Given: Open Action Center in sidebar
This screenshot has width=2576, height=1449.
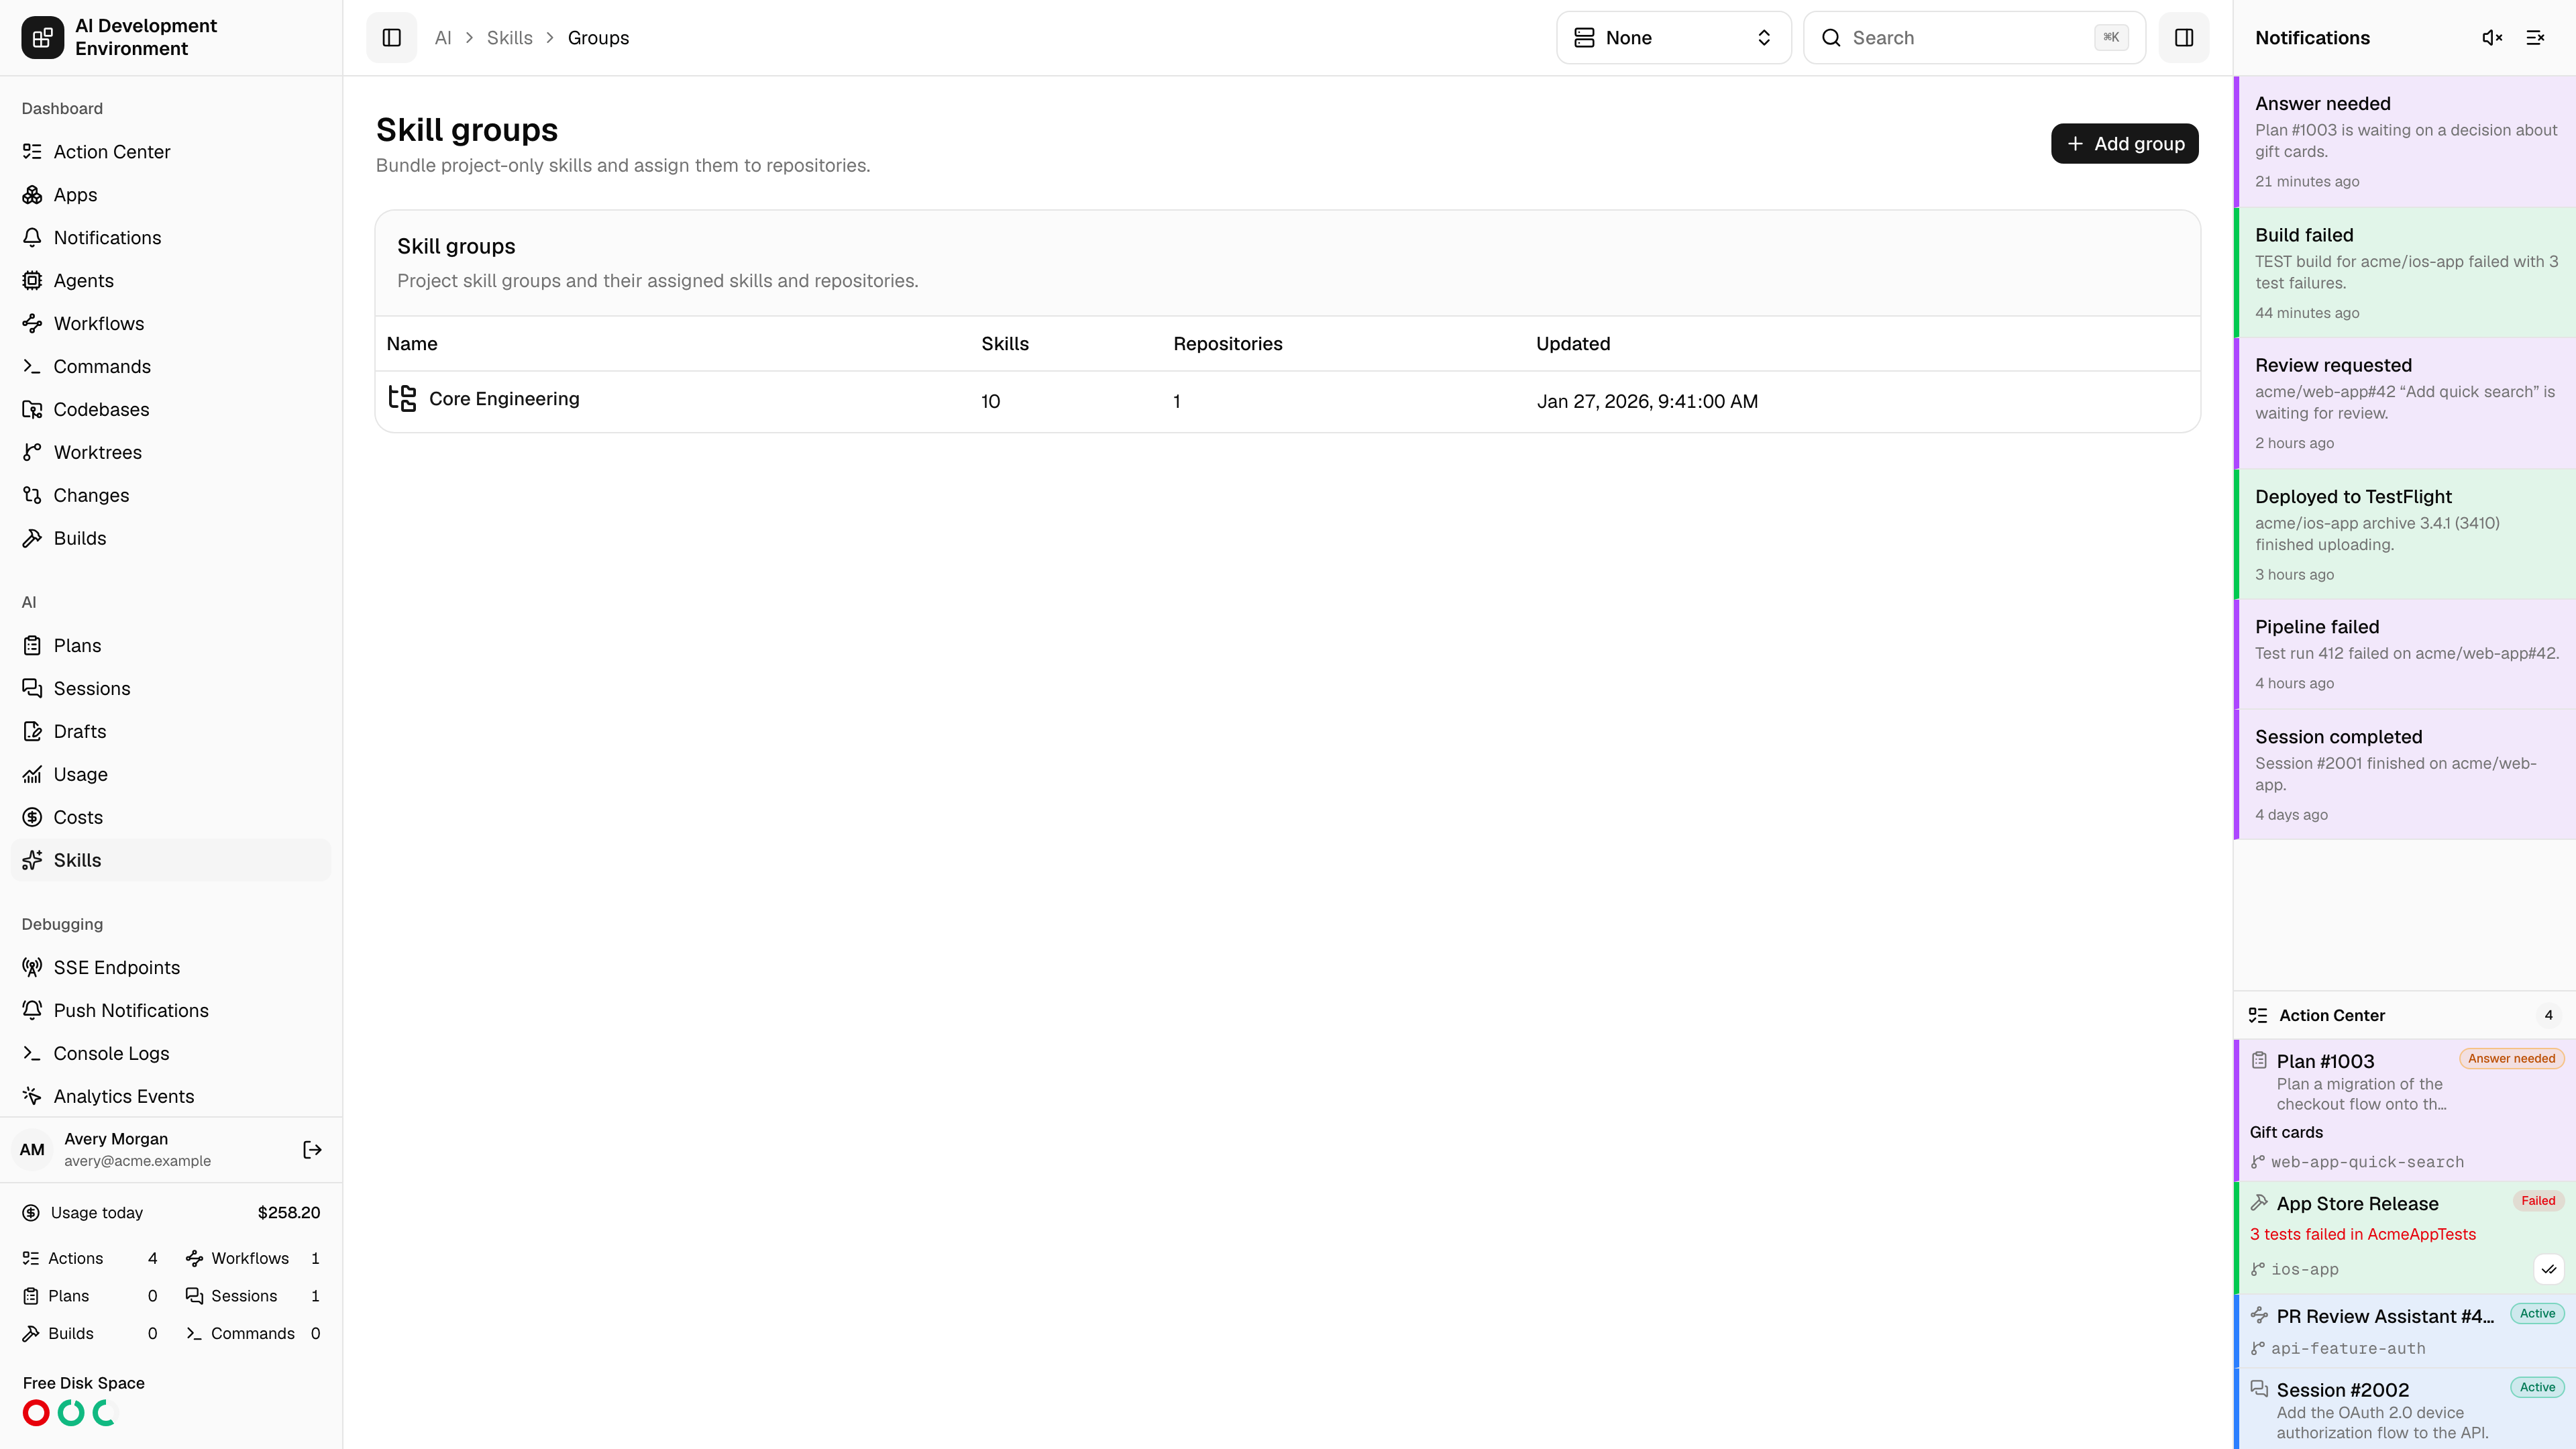Looking at the screenshot, I should pyautogui.click(x=171, y=152).
